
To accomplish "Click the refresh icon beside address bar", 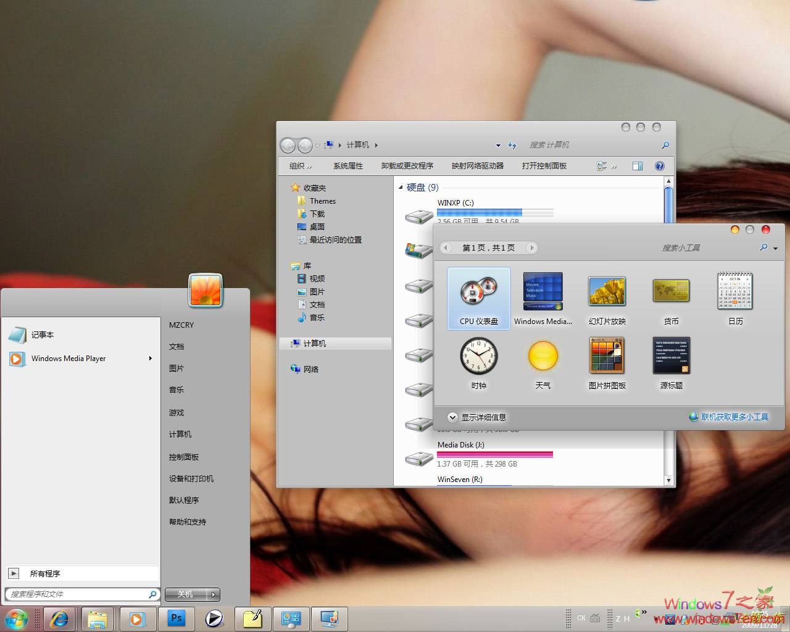I will 512,145.
